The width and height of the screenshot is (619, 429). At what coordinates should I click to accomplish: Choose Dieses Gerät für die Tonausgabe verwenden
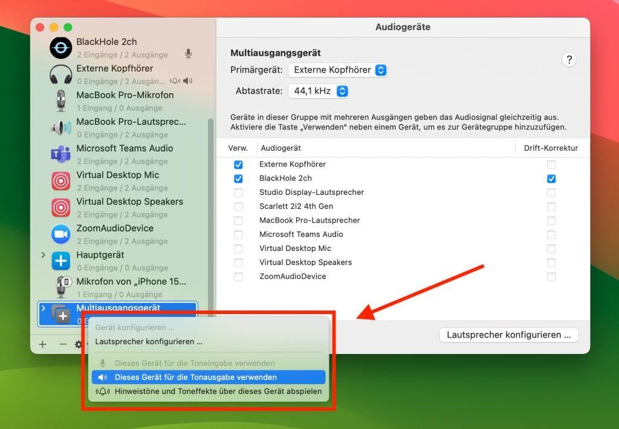coord(209,377)
